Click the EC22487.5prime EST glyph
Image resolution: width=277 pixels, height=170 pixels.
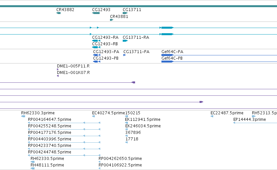tap(212, 116)
